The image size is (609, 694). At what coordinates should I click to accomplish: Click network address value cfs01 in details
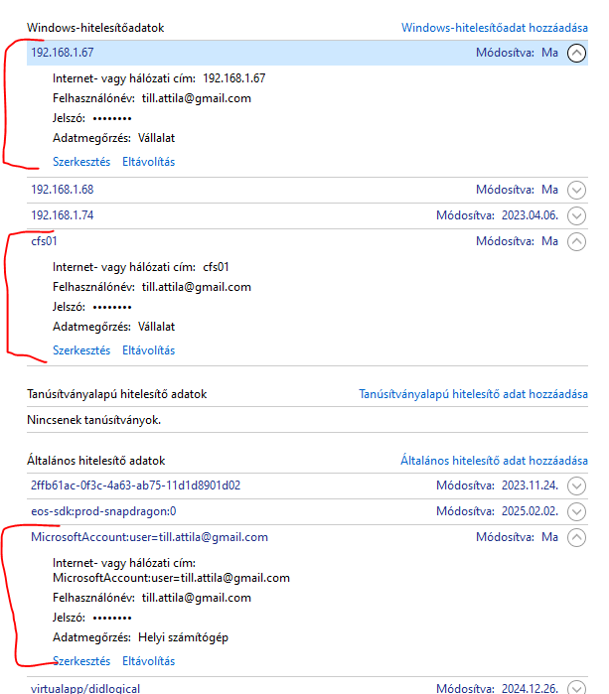216,267
